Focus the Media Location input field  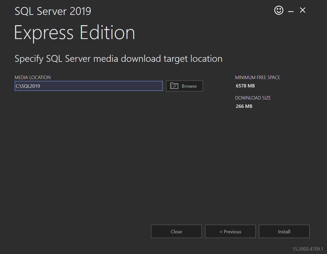[x=89, y=86]
